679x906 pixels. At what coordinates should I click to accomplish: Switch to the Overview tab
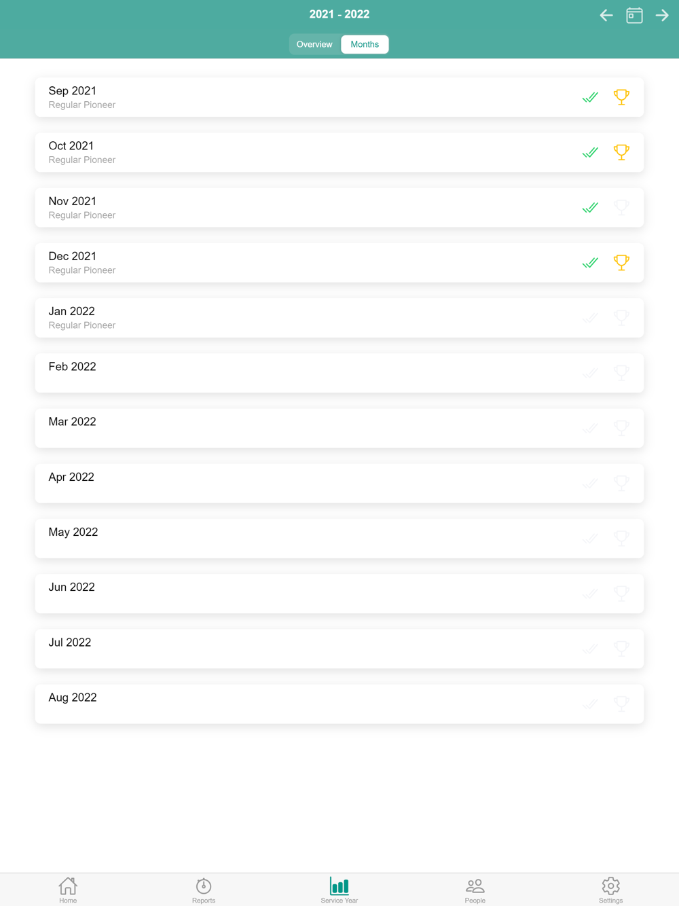[314, 44]
